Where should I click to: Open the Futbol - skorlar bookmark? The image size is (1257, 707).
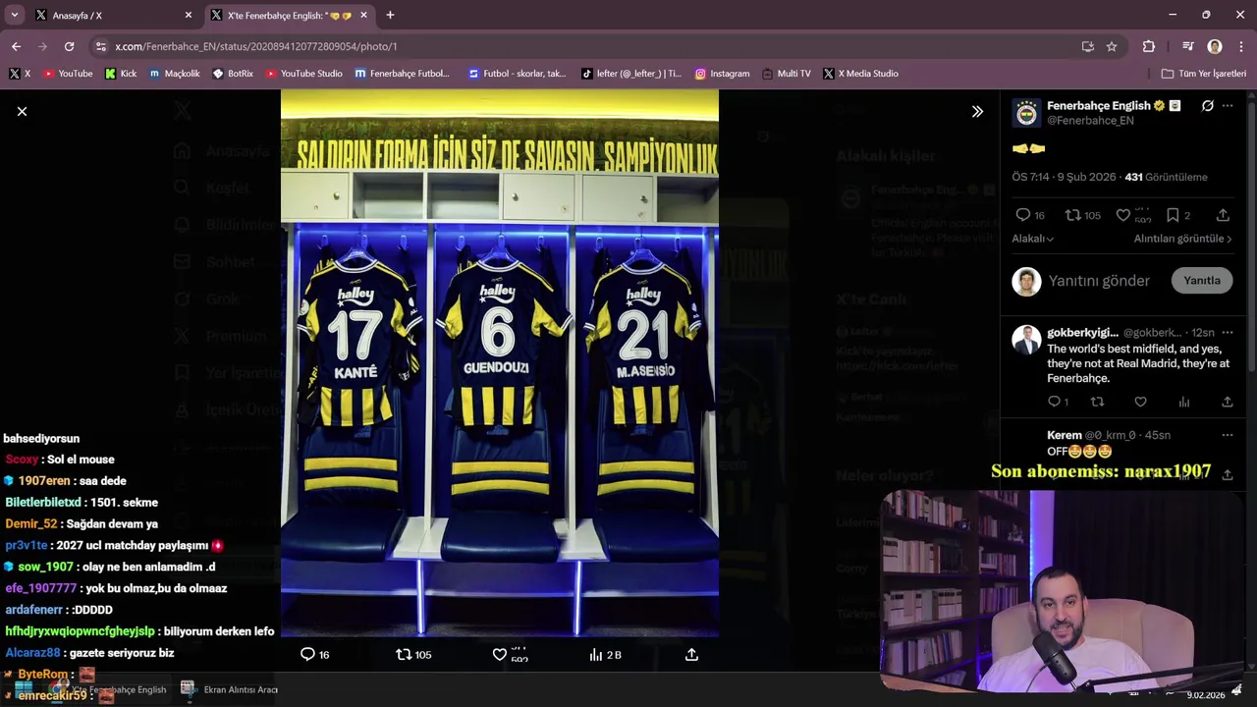518,74
